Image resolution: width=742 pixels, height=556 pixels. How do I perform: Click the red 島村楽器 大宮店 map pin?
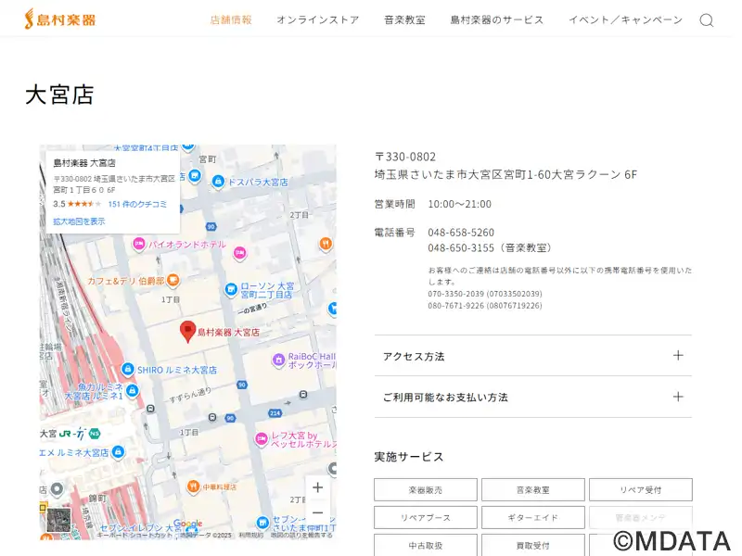[x=188, y=331]
